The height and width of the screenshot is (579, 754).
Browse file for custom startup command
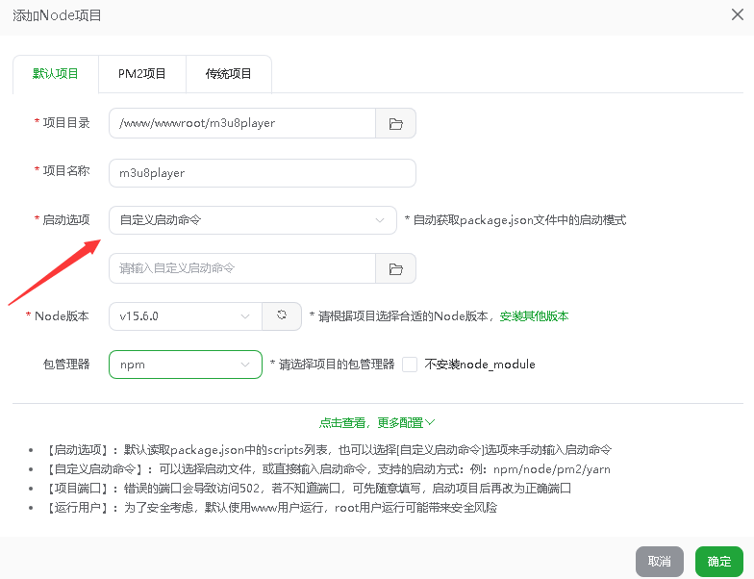tap(395, 269)
